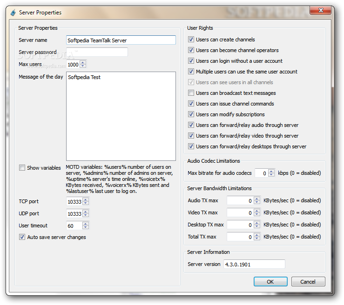
Task: Click the Server name input field
Action: coord(121,40)
